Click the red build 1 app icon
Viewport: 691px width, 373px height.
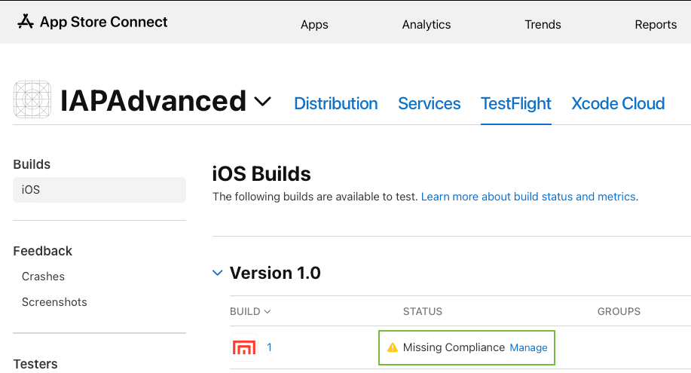(x=243, y=347)
